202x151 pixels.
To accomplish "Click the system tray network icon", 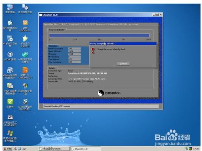I will (x=187, y=149).
